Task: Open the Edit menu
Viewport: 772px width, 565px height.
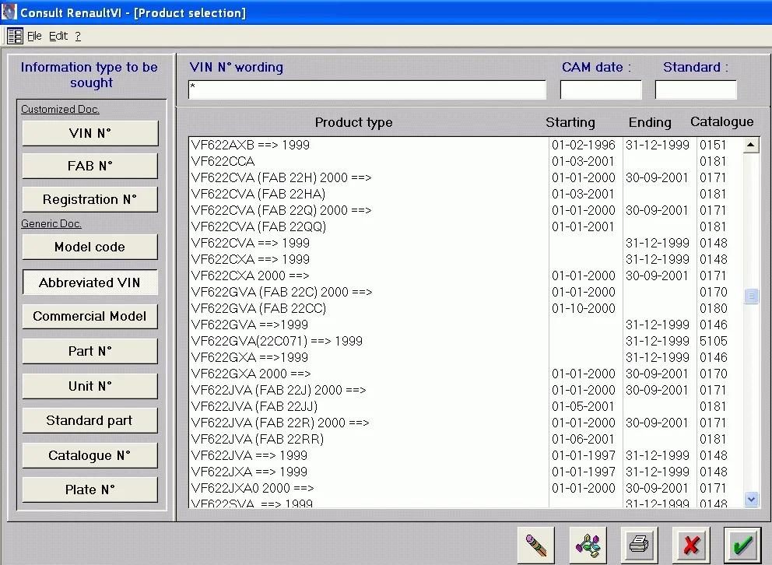Action: click(x=58, y=36)
